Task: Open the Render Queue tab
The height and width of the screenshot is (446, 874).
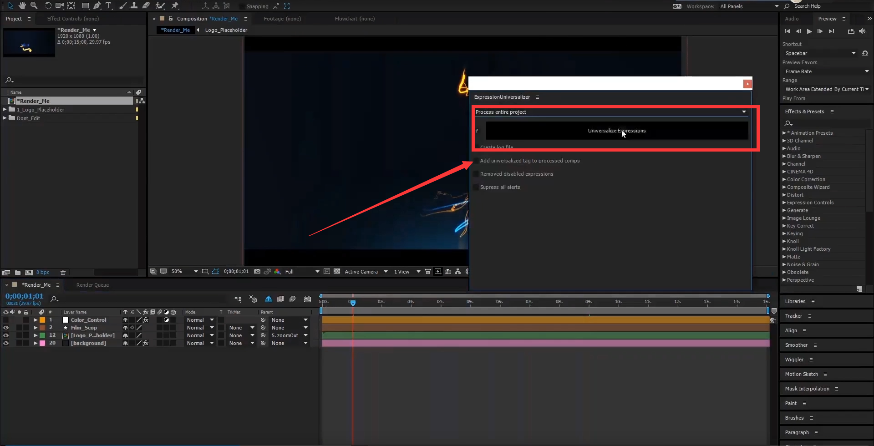Action: [92, 285]
